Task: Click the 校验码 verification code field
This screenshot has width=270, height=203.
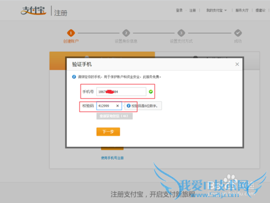Action: (x=109, y=106)
